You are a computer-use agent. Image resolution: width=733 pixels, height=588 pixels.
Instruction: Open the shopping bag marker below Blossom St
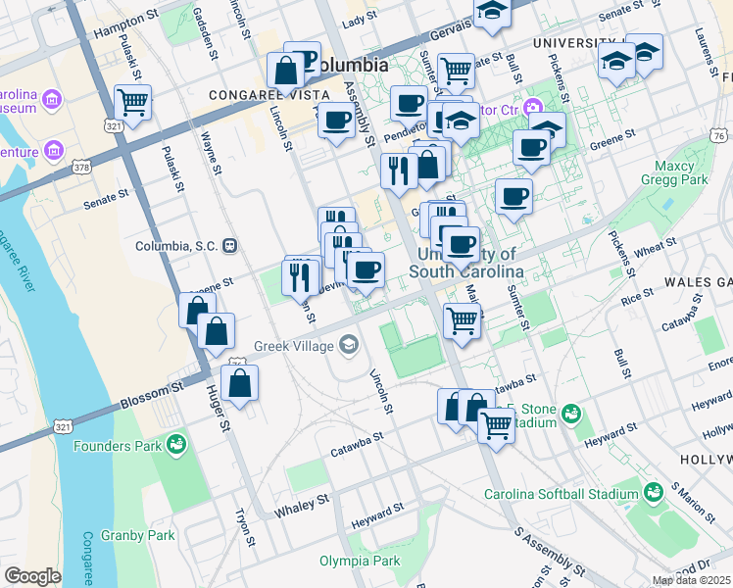pyautogui.click(x=239, y=382)
